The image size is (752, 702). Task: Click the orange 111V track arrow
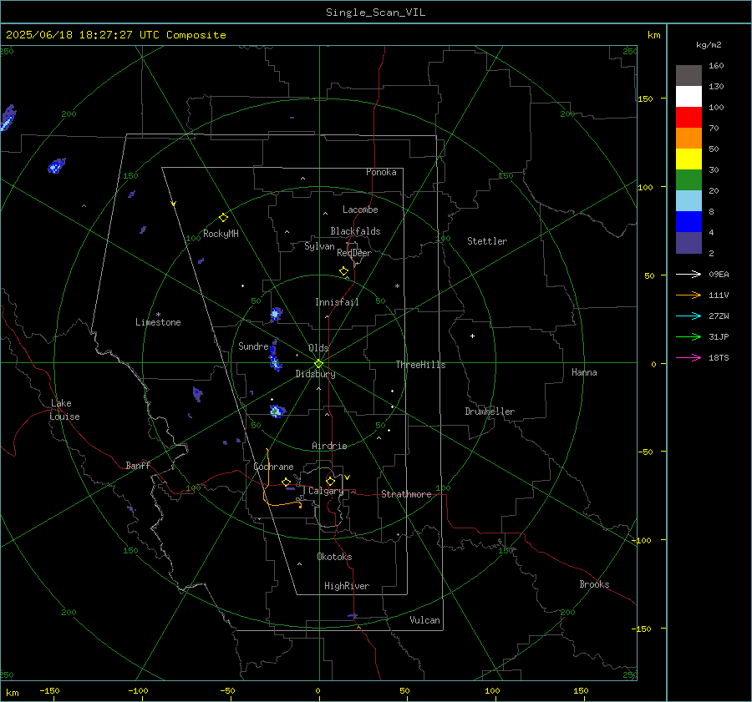(688, 295)
